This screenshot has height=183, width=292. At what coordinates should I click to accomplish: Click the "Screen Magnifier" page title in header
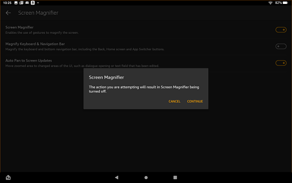coord(38,13)
